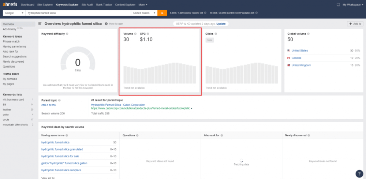Click the orange search magnifier button
This screenshot has width=366, height=179.
162,13
